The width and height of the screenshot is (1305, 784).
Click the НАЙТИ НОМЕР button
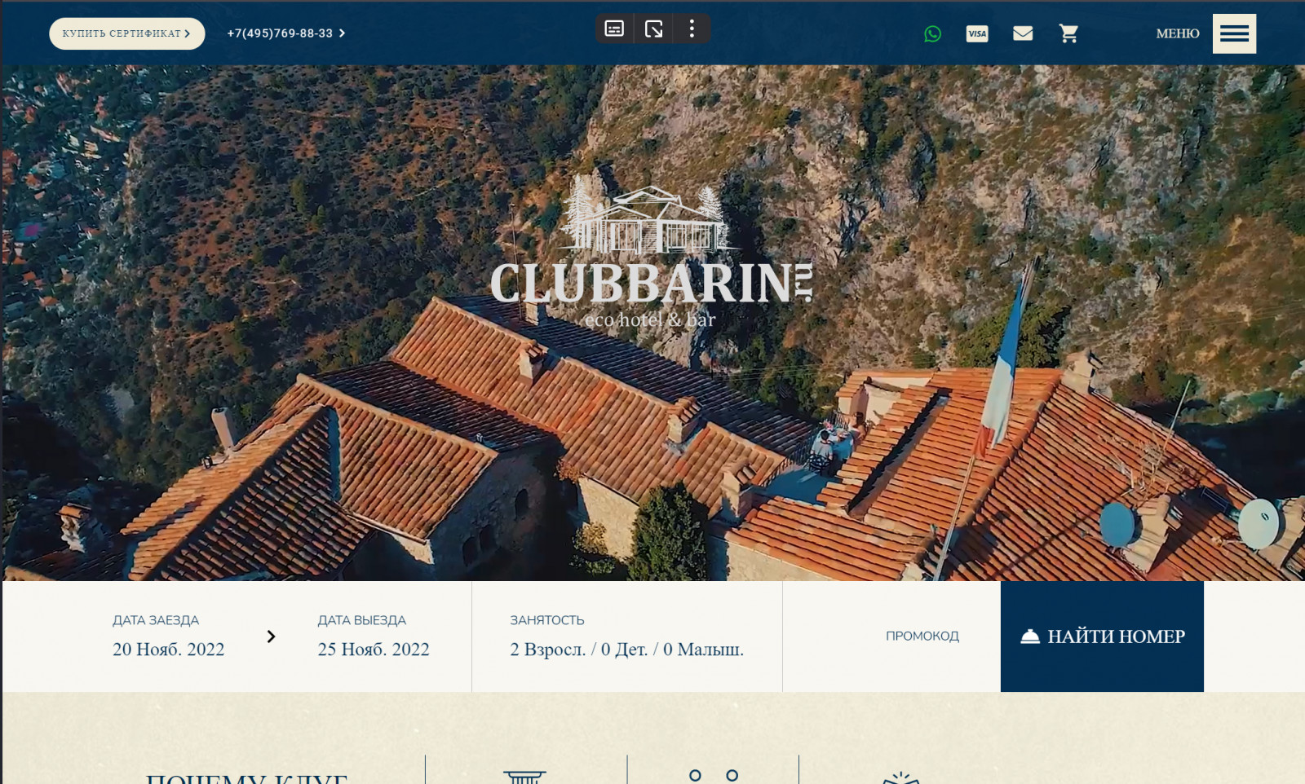(x=1102, y=636)
